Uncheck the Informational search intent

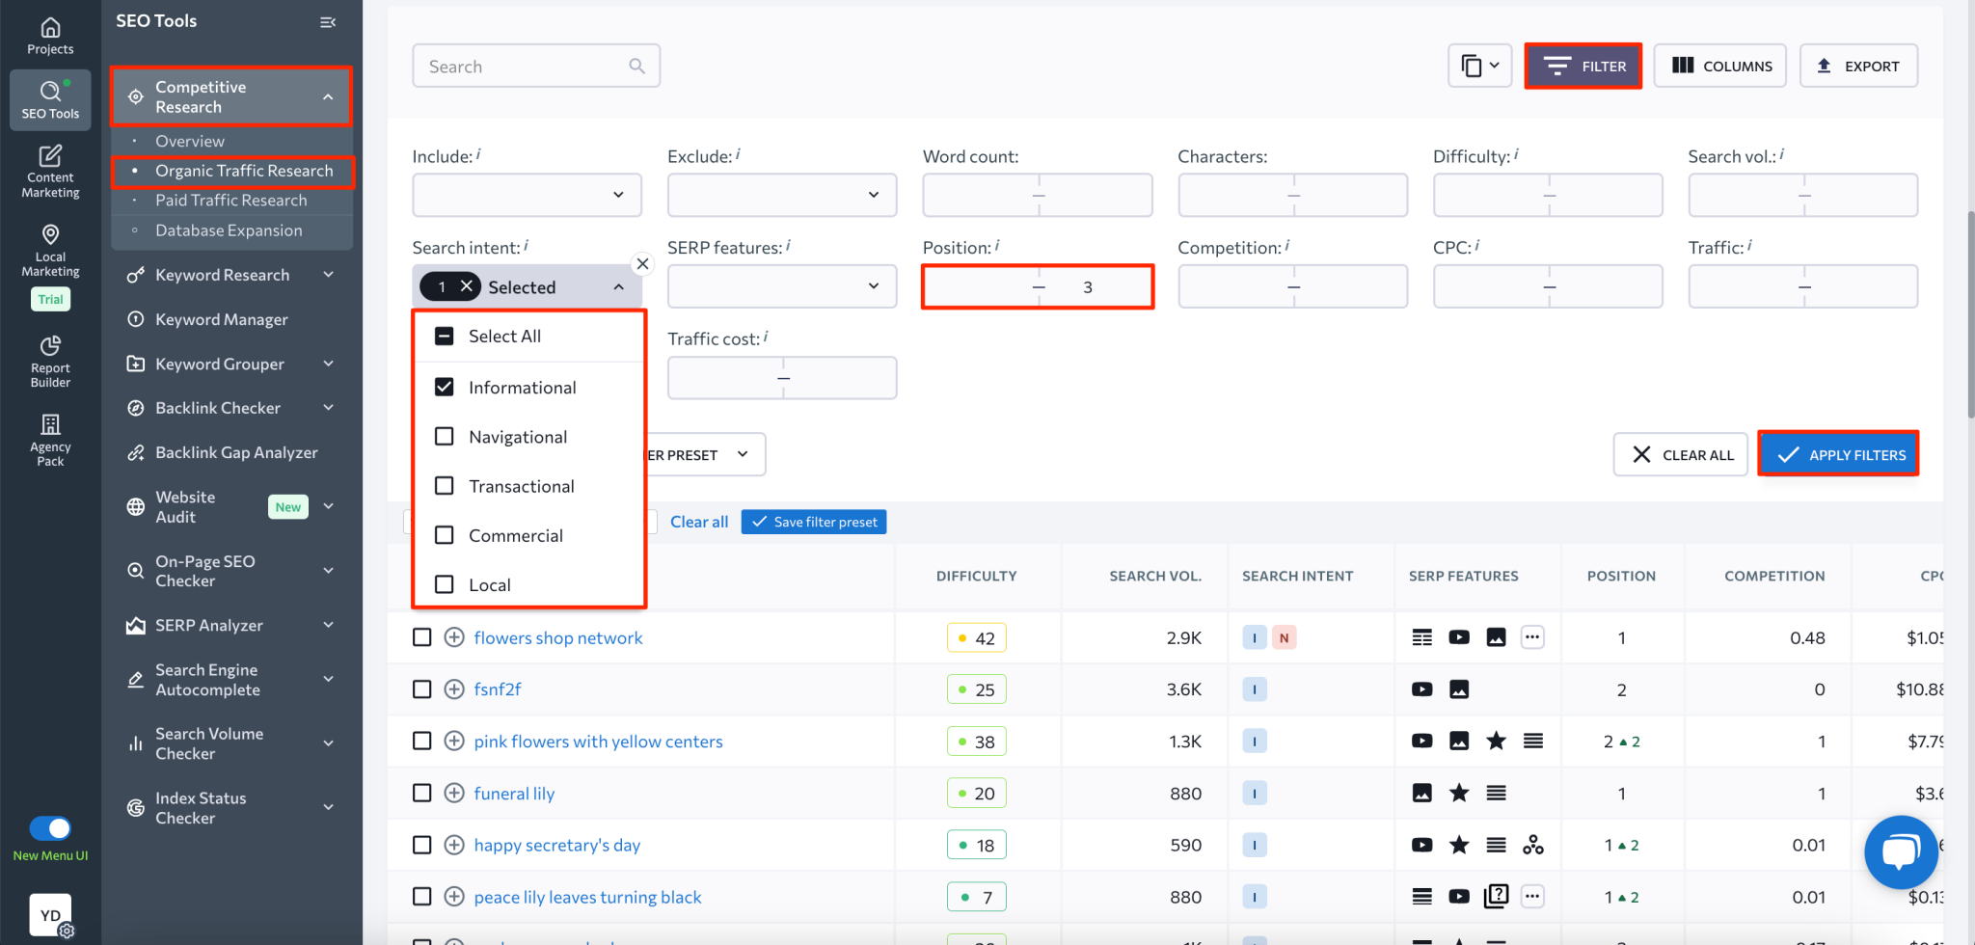(444, 387)
